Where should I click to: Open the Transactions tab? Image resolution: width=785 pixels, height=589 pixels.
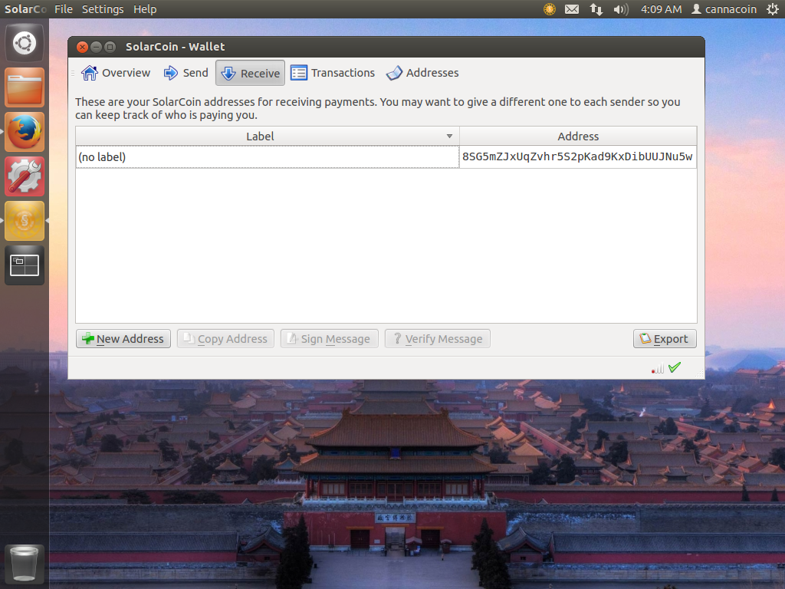click(x=333, y=73)
